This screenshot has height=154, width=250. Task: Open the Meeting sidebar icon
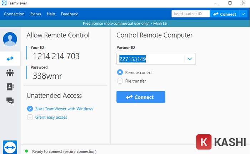point(10,73)
